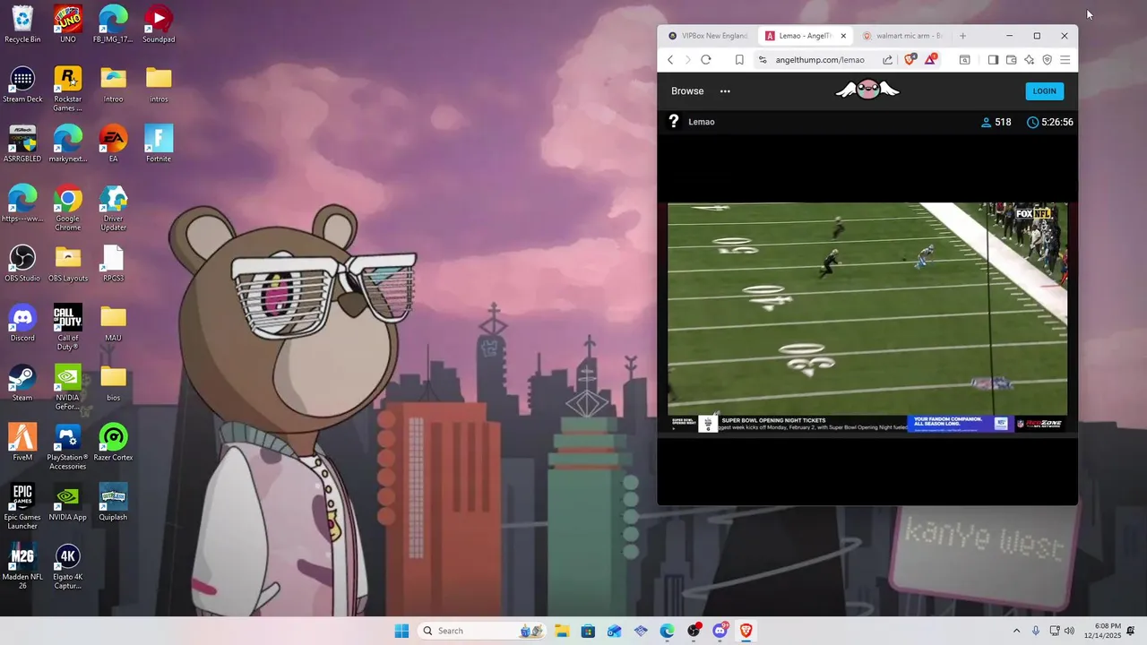Screen dimensions: 1147x645
Task: Open a new browser tab
Action: [x=962, y=36]
